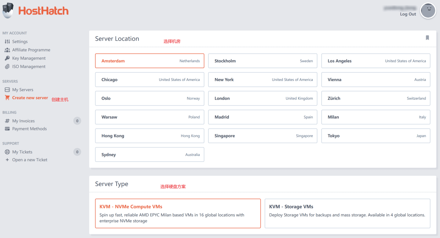
Task: Choose Tokyo server location
Action: tap(376, 136)
